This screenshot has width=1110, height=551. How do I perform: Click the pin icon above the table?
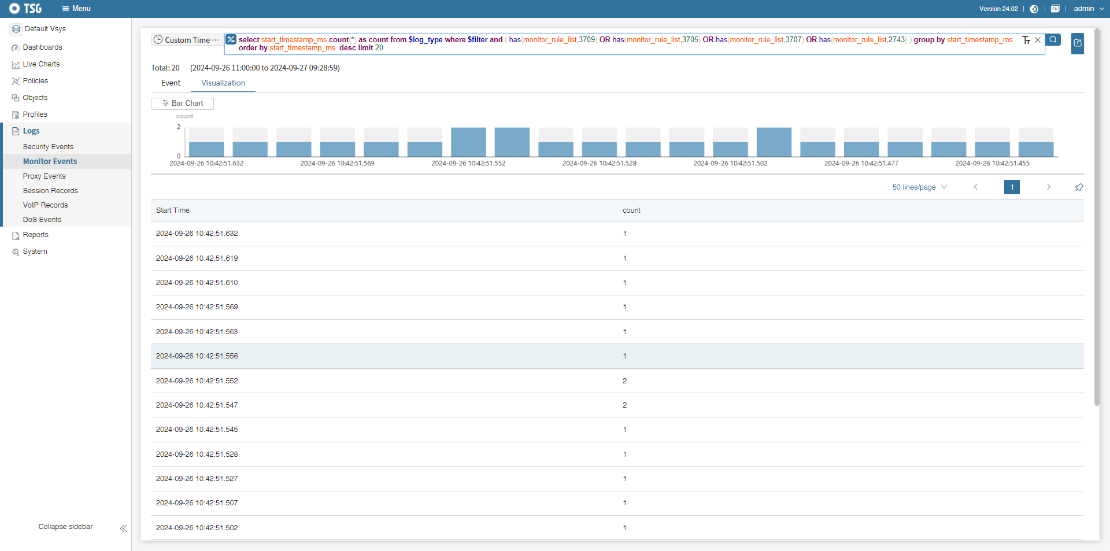click(x=1079, y=187)
